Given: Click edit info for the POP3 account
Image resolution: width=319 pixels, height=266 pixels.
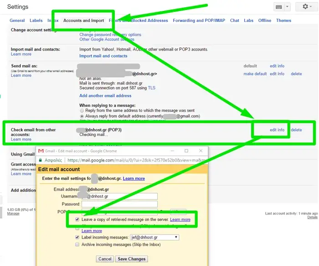Looking at the screenshot, I should pyautogui.click(x=277, y=130).
